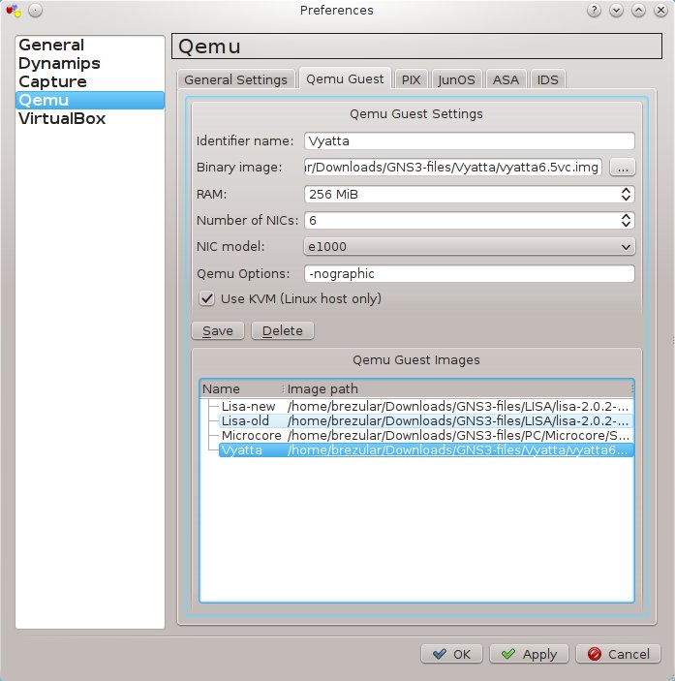Select VirtualBox in the sidebar
Viewport: 675px width, 681px height.
click(x=90, y=118)
